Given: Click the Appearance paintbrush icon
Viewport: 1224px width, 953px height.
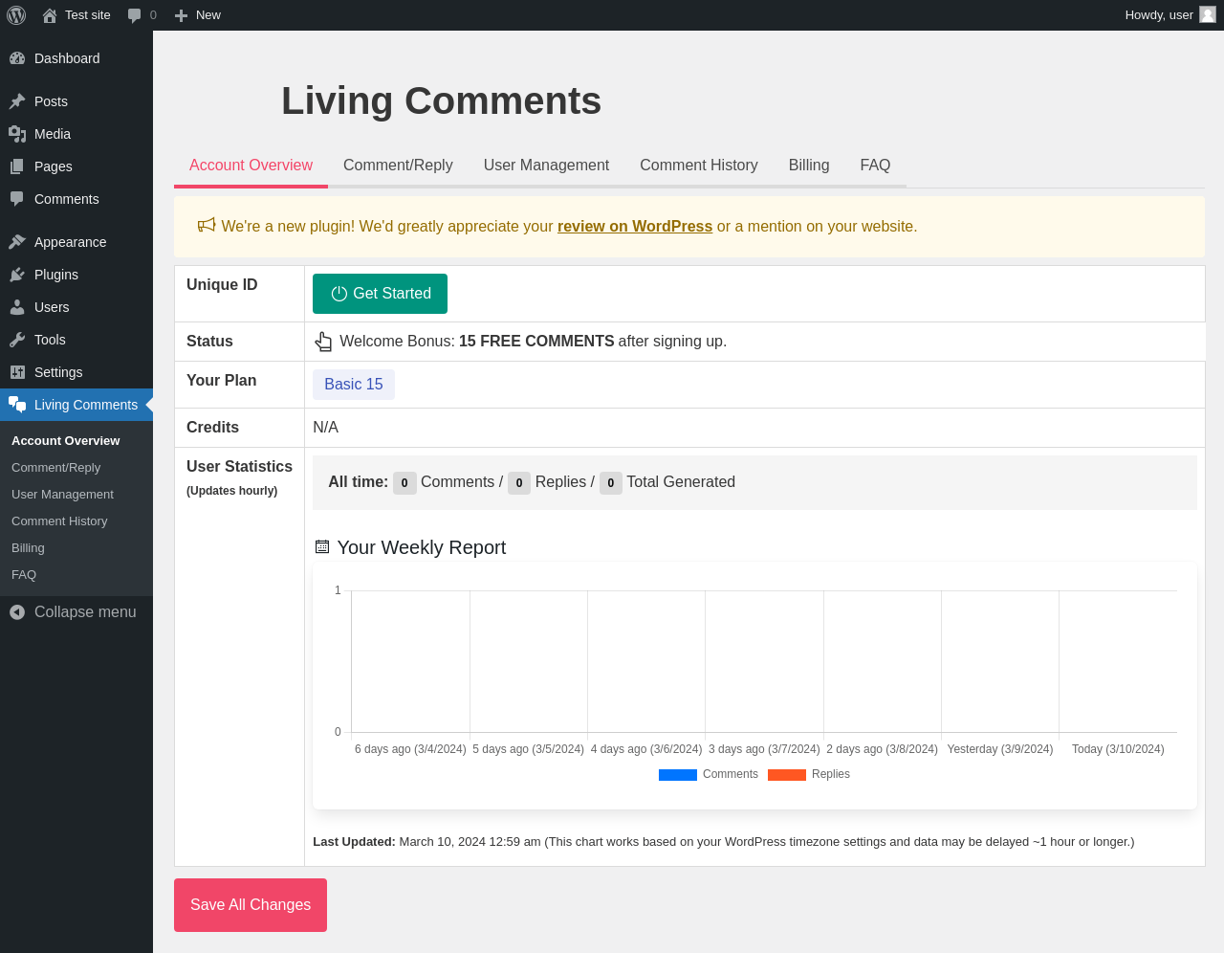Looking at the screenshot, I should pos(17,242).
